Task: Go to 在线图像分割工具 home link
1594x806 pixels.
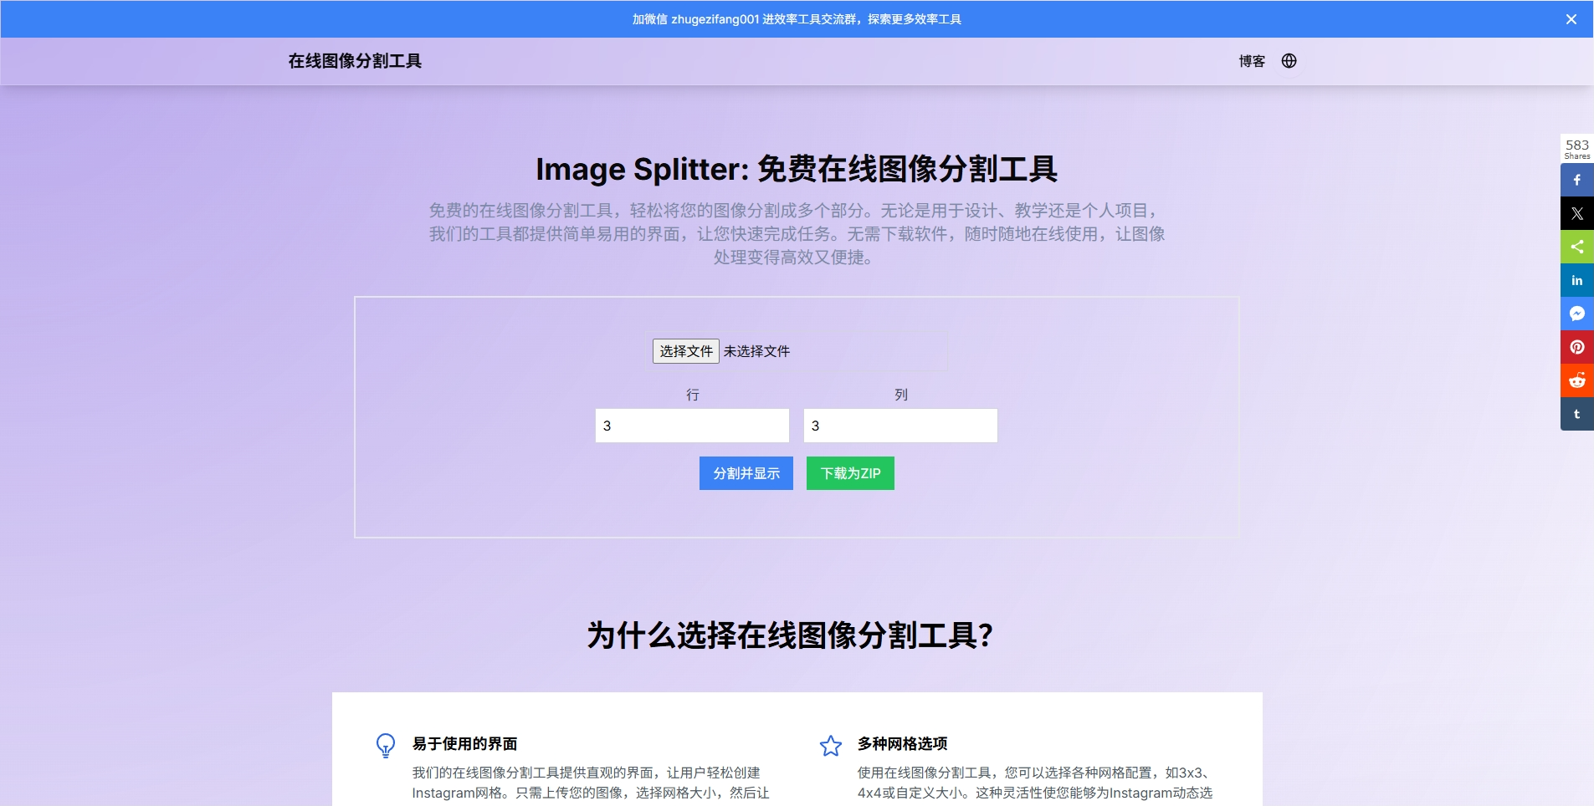Action: (354, 60)
